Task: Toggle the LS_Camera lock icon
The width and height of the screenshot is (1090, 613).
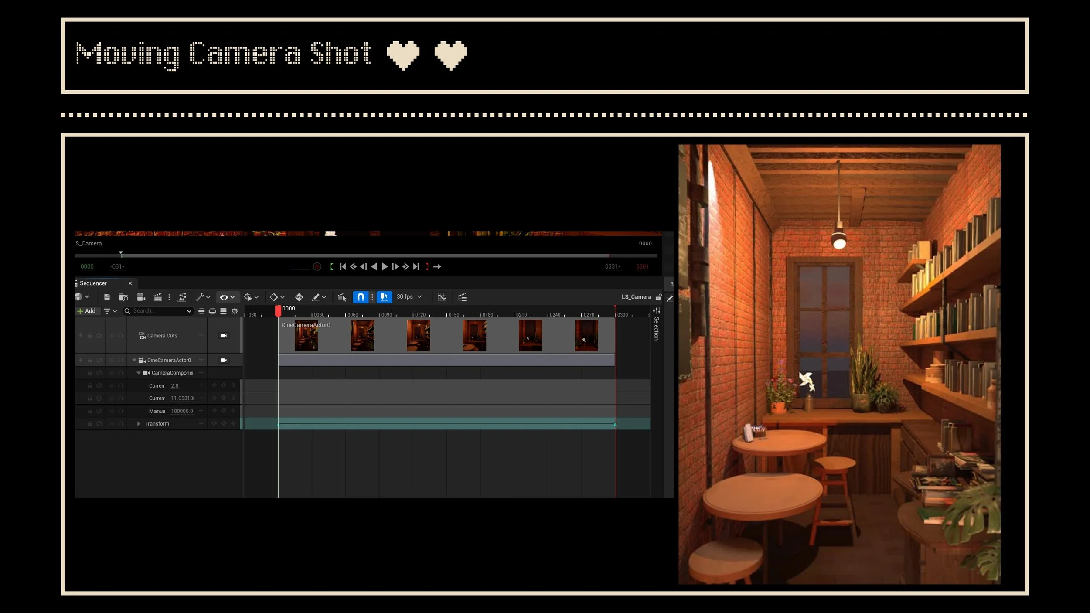Action: [x=658, y=297]
